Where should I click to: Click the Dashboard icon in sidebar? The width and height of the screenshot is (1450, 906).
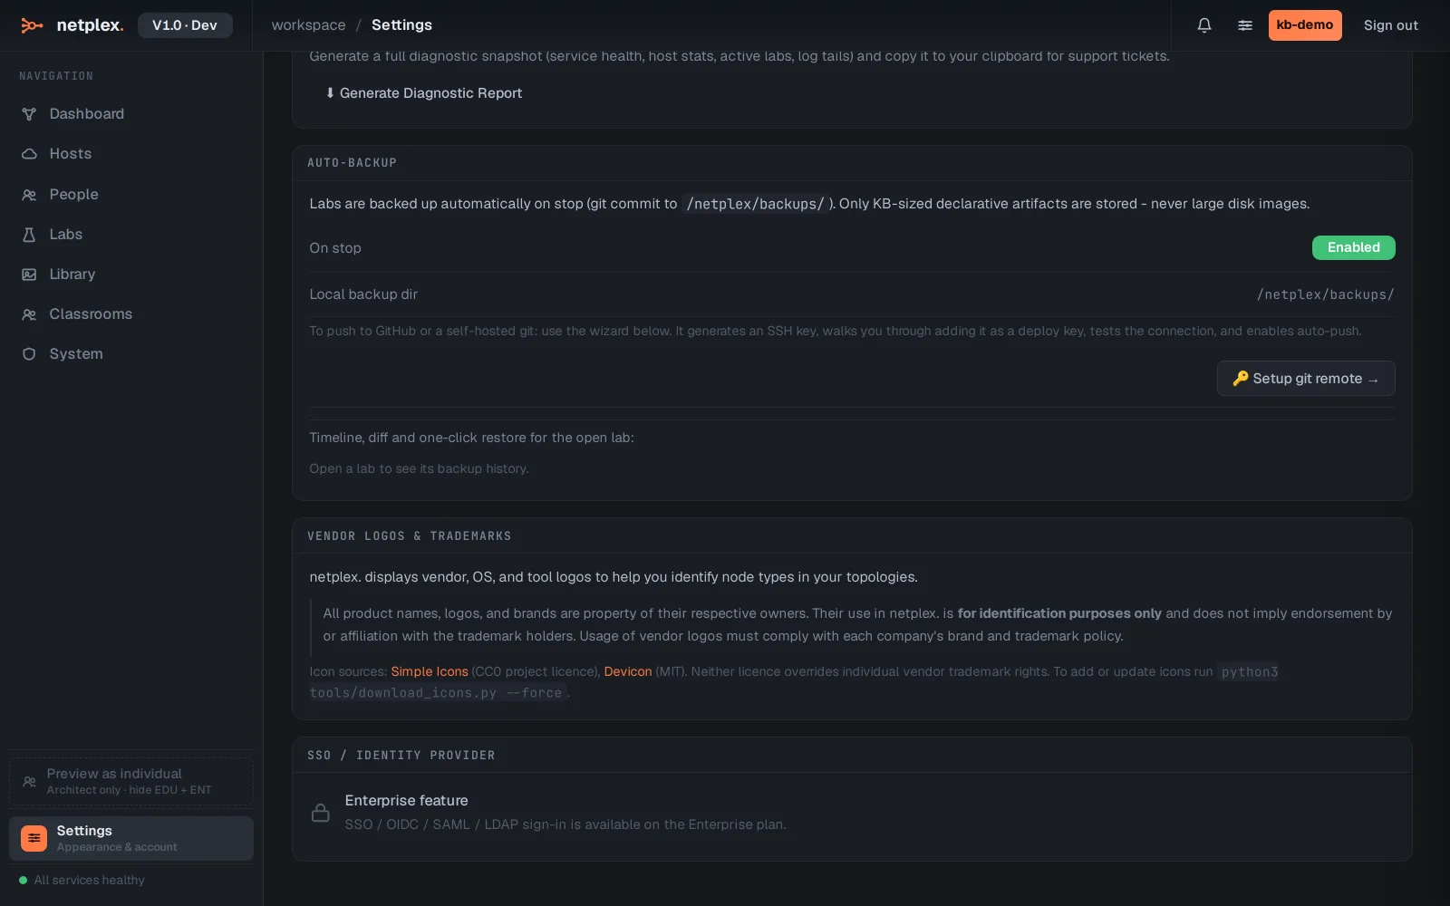[x=29, y=114]
